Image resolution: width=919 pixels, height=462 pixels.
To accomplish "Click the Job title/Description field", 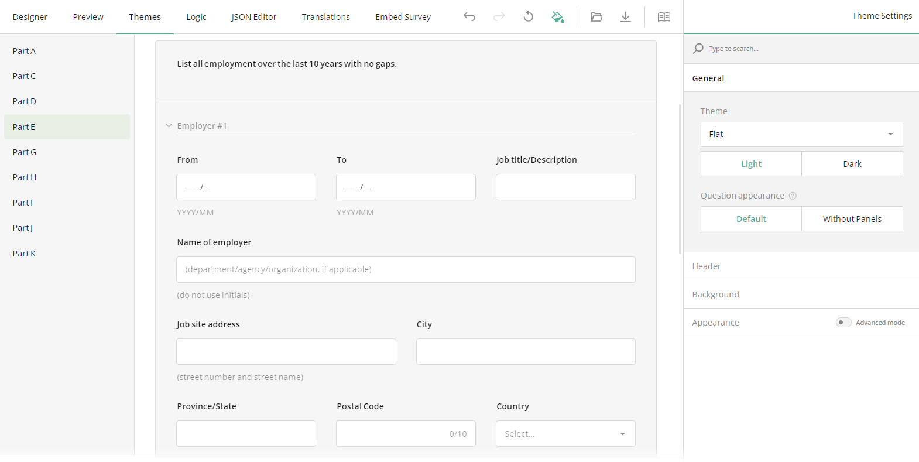I will pyautogui.click(x=565, y=187).
